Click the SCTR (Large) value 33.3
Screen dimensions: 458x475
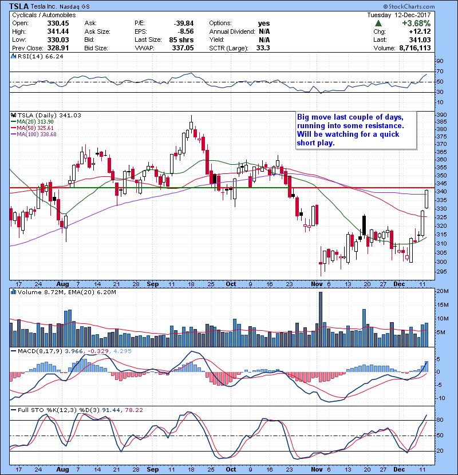click(263, 48)
